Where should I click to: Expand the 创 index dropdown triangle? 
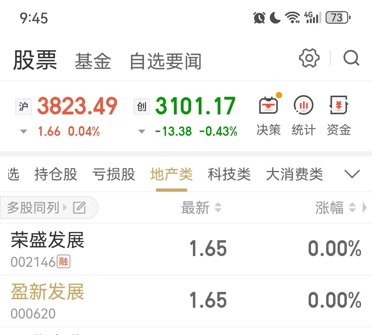pyautogui.click(x=142, y=132)
